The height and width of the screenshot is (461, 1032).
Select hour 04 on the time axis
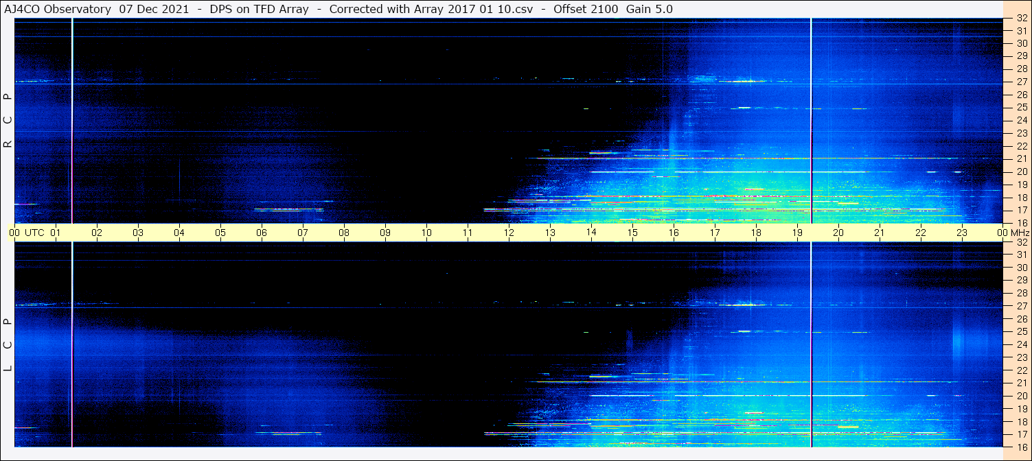179,233
